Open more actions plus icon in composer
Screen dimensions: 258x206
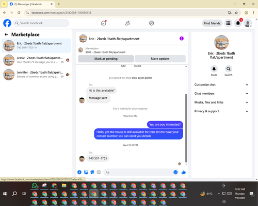click(x=79, y=172)
